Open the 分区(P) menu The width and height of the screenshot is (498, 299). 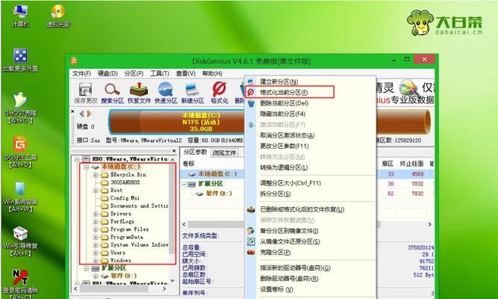tap(134, 74)
